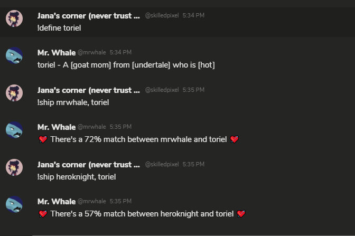The height and width of the screenshot is (236, 355).
Task: Click the Mr. Whale username above the 72% match message
Action: tap(57, 127)
